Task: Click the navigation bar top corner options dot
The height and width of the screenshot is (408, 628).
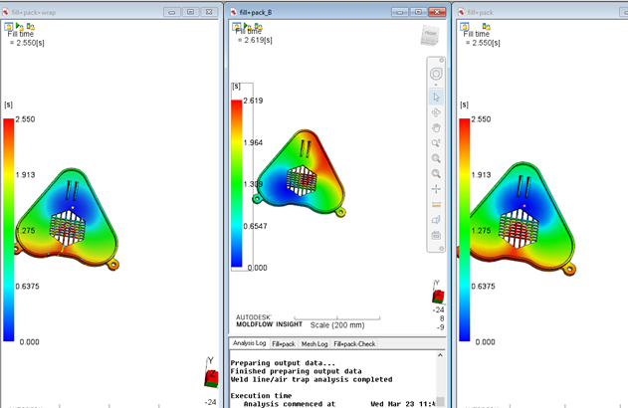Action: tap(441, 61)
